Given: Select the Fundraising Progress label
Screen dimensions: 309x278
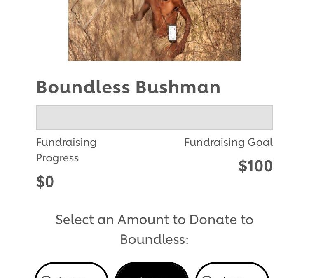Looking at the screenshot, I should pos(66,143).
